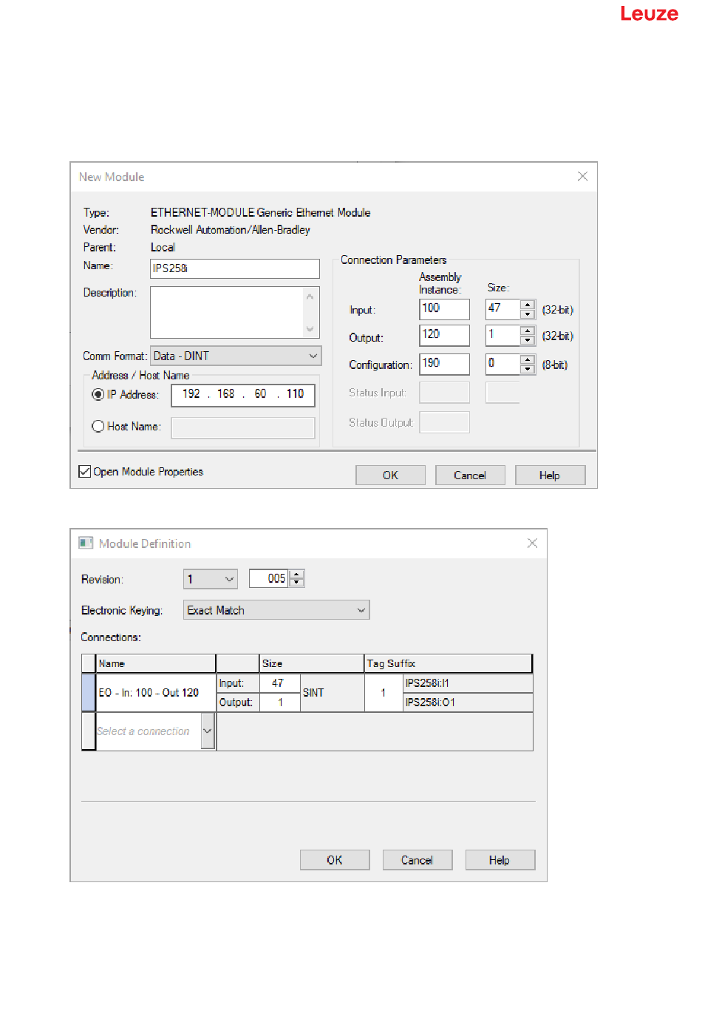Decrease Configuration size with down arrow
This screenshot has height=1019, width=702.
coord(528,369)
